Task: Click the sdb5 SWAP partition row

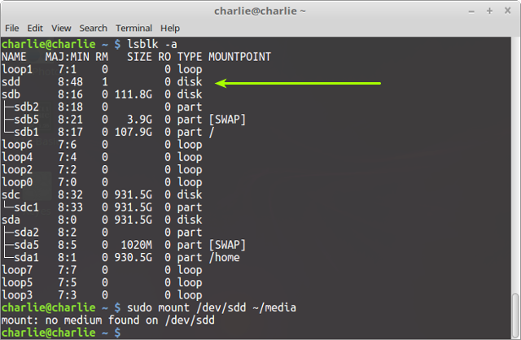Action: (x=124, y=120)
